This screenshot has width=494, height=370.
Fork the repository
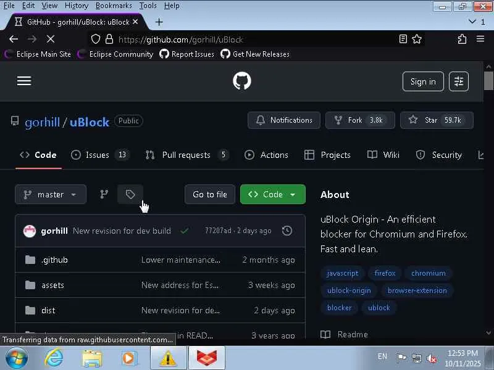click(360, 120)
